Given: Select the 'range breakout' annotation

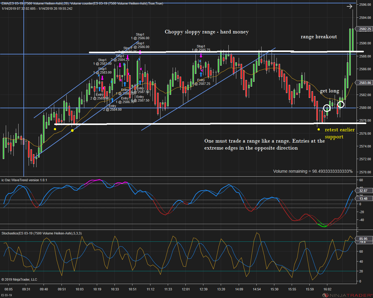Looking at the screenshot, I should tap(319, 37).
